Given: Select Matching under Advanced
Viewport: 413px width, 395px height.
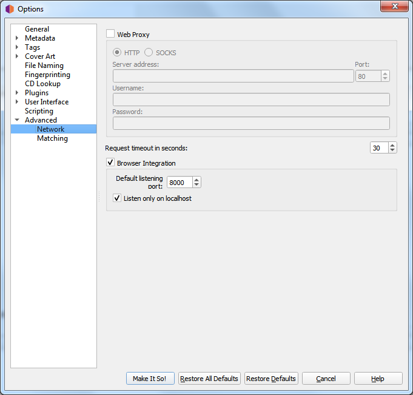Looking at the screenshot, I should [52, 138].
